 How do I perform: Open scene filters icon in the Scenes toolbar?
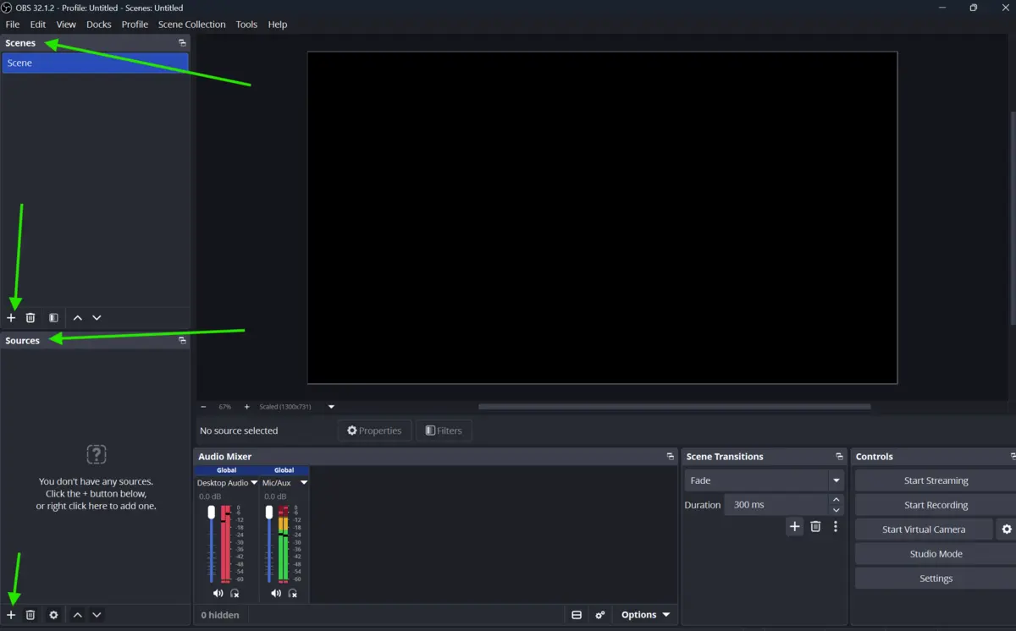pyautogui.click(x=53, y=318)
